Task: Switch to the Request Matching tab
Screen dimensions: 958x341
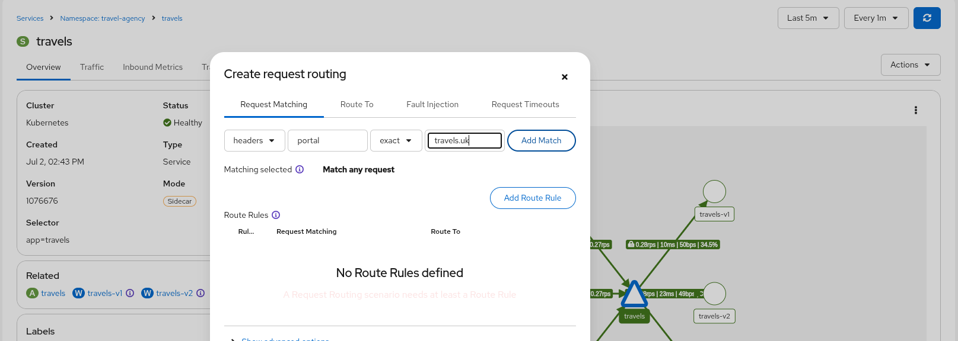Action: coord(274,105)
